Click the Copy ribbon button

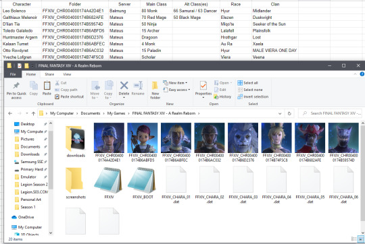34,88
